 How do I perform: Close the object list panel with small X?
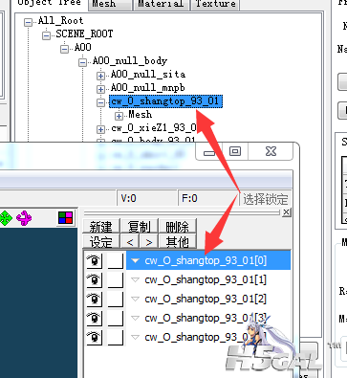click(287, 212)
